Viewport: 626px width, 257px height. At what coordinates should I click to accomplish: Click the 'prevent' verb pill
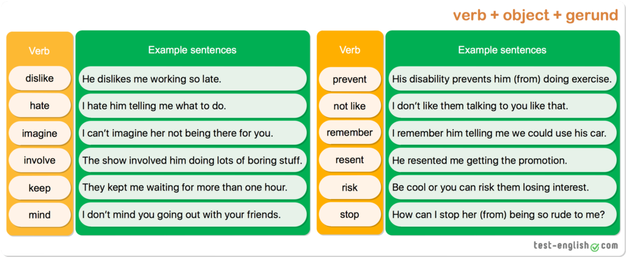coord(350,79)
